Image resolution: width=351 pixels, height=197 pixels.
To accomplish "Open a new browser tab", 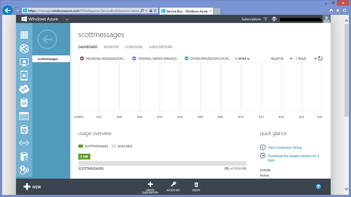I will pyautogui.click(x=217, y=11).
